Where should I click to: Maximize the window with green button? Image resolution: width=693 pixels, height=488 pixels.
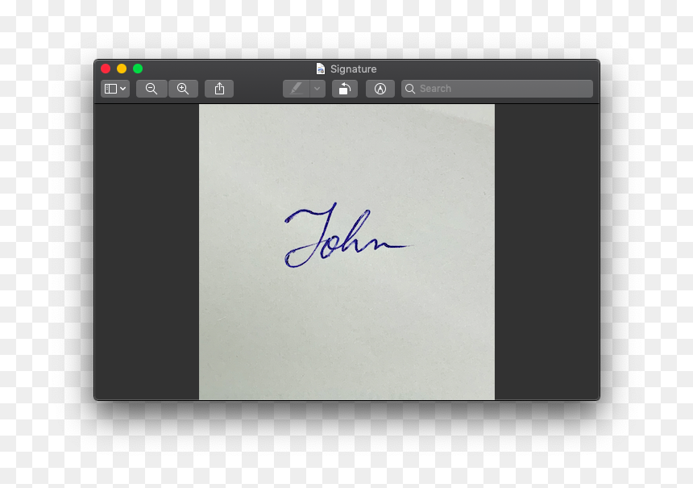point(138,69)
